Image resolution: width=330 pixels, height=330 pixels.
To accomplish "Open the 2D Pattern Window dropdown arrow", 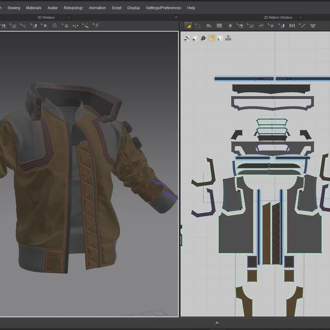I will coord(301,18).
